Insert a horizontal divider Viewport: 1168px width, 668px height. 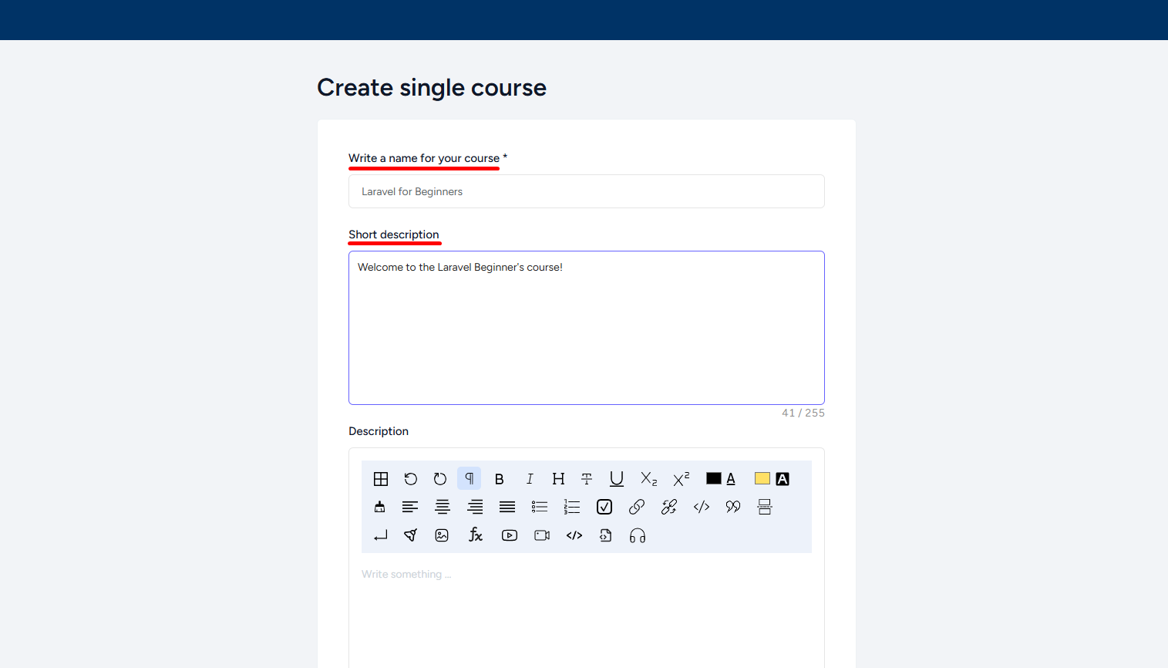765,507
